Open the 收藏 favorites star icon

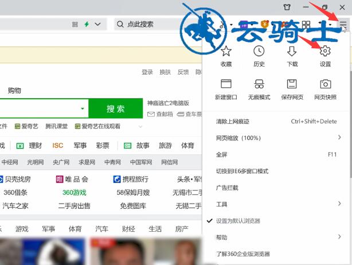[226, 51]
